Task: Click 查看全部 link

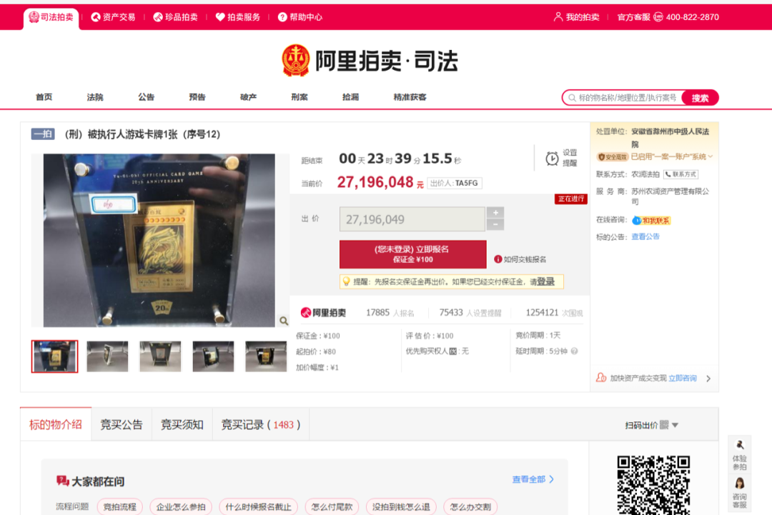Action: click(533, 479)
